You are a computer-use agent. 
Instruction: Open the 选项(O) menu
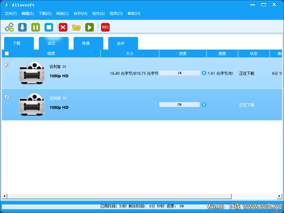pos(116,13)
